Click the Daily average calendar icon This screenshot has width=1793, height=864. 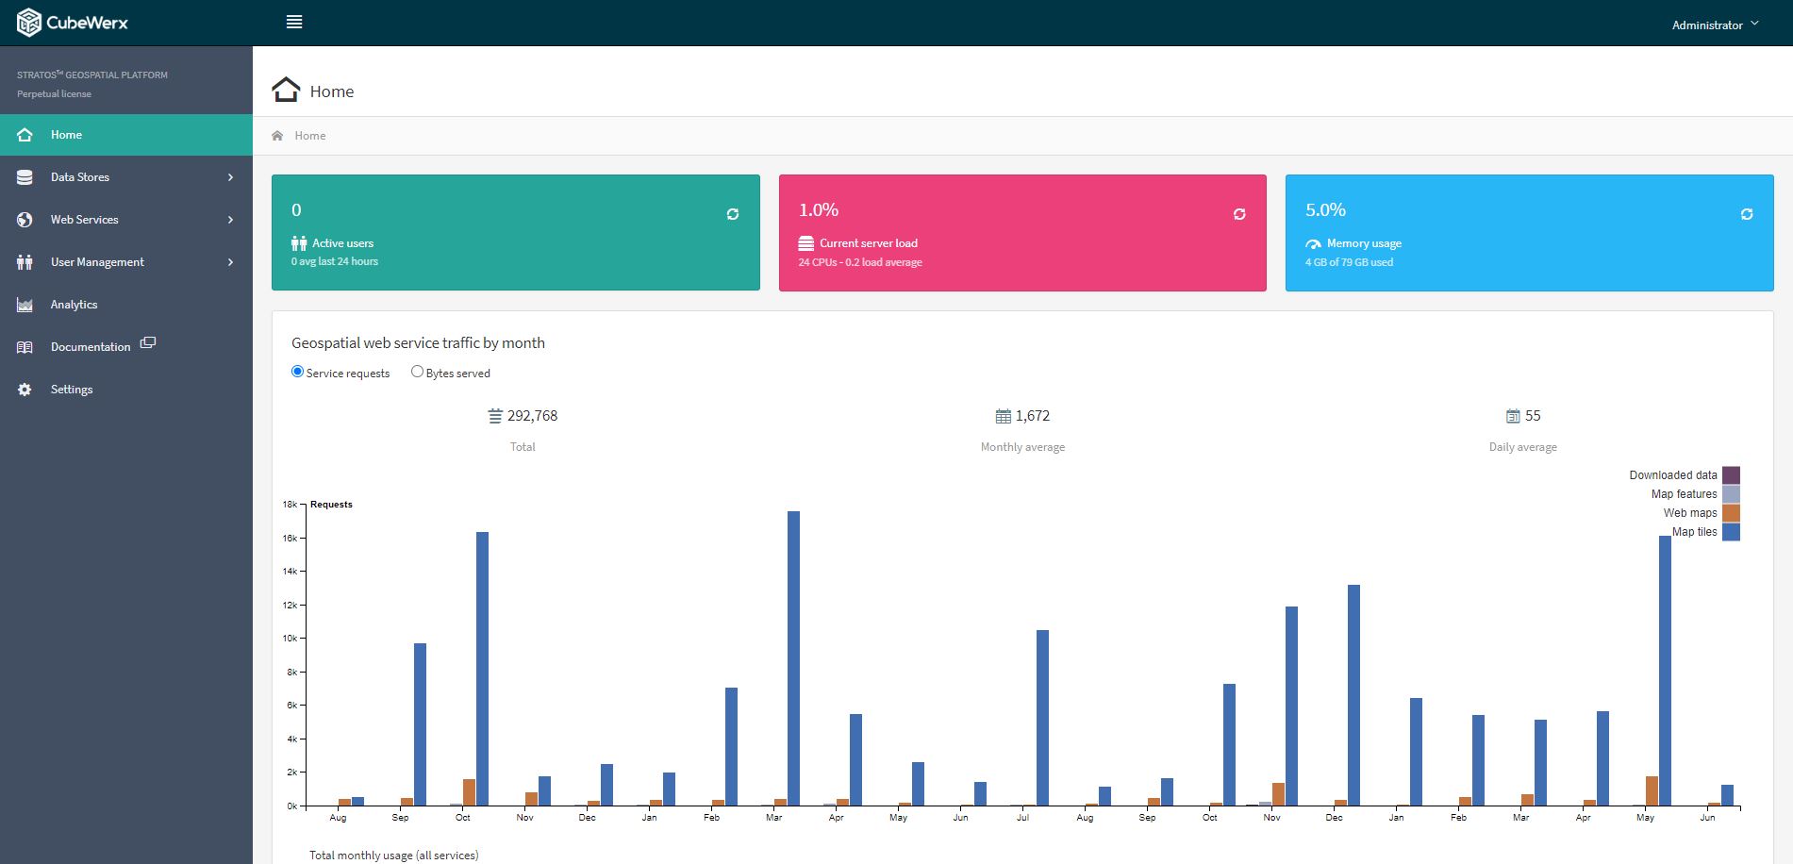[x=1513, y=416]
